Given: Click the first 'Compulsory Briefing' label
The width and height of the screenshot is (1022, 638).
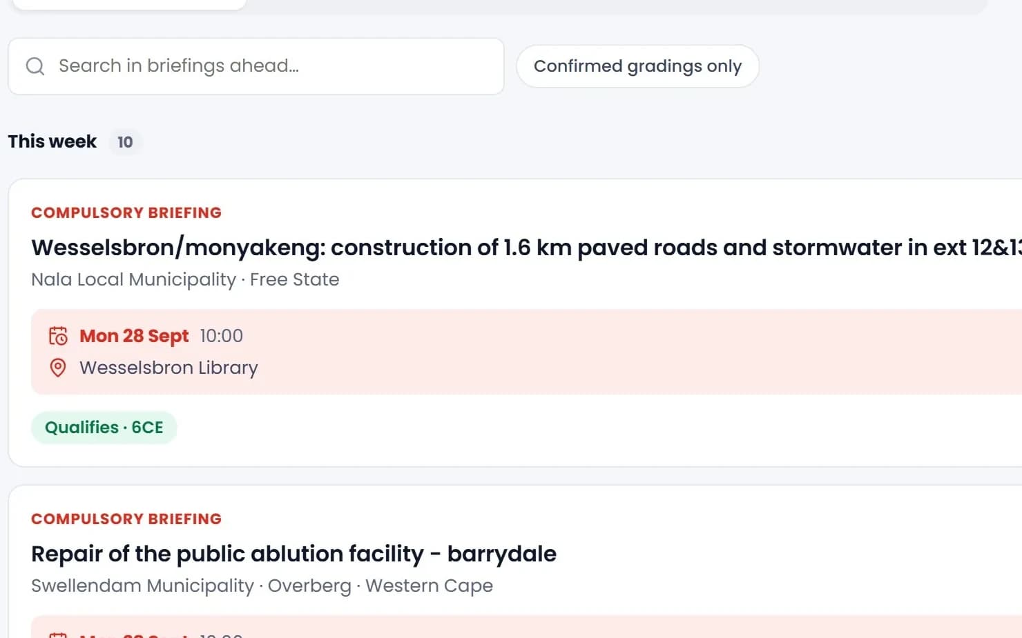Looking at the screenshot, I should pyautogui.click(x=126, y=212).
